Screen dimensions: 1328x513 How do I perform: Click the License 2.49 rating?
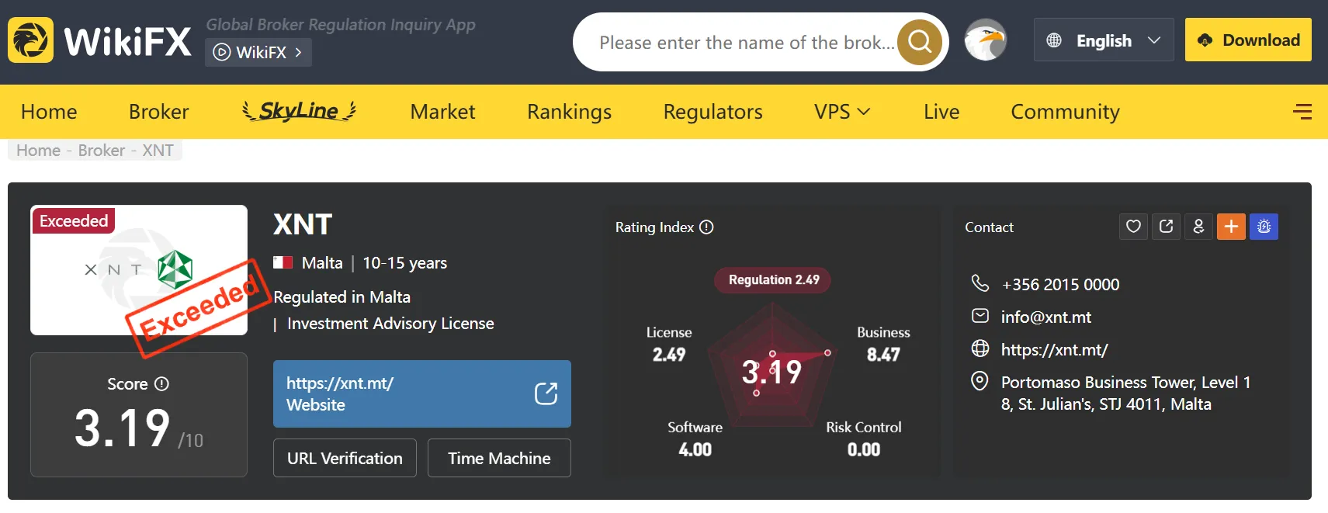pyautogui.click(x=669, y=344)
